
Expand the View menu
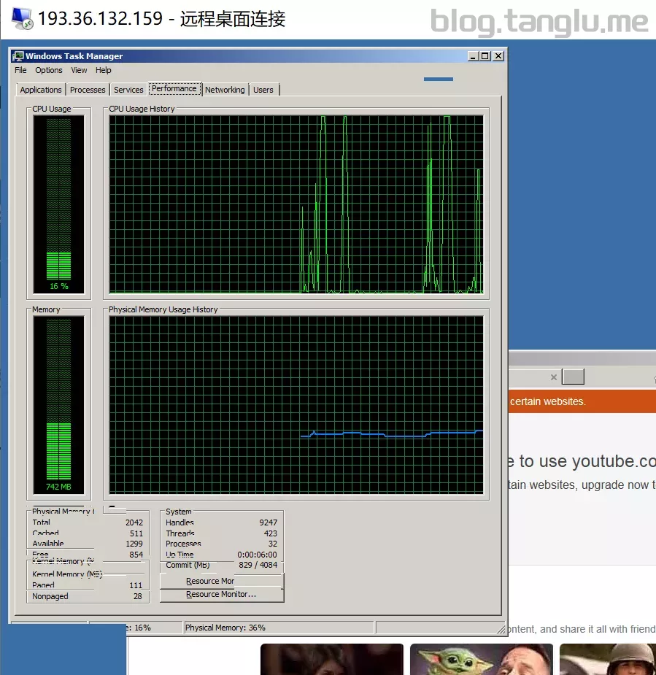[79, 70]
